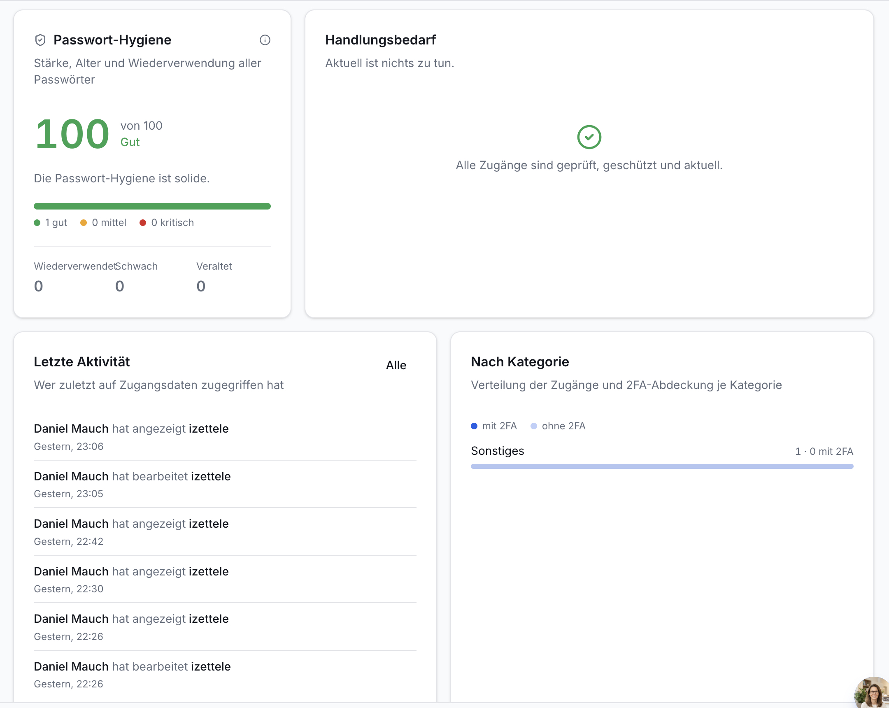Click the green Gut rating label
Viewport: 889px width, 708px height.
130,142
